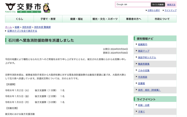Click the 更新日 2024年01月09日 text
Image resolution: width=187 pixels, height=117 pixels.
pyautogui.click(x=115, y=53)
